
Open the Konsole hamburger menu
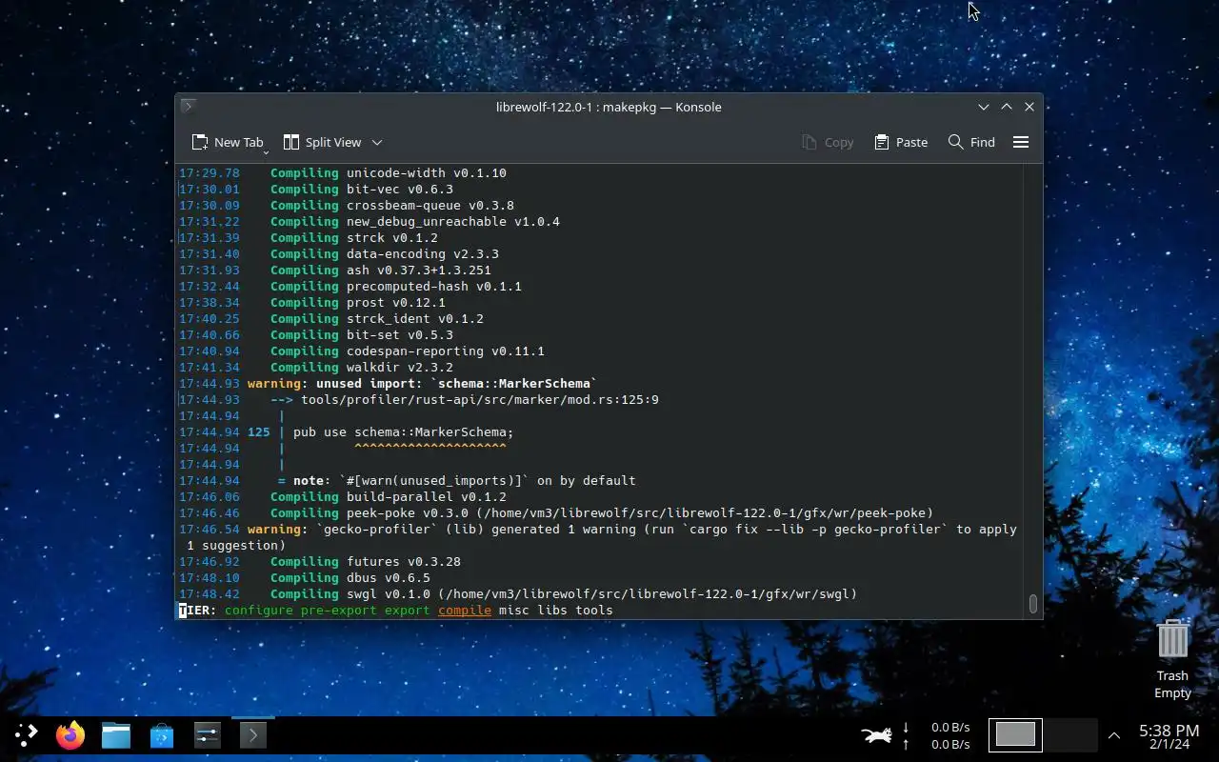point(1021,142)
